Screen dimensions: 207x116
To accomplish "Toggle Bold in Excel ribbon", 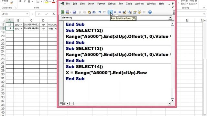I will [20, 1].
